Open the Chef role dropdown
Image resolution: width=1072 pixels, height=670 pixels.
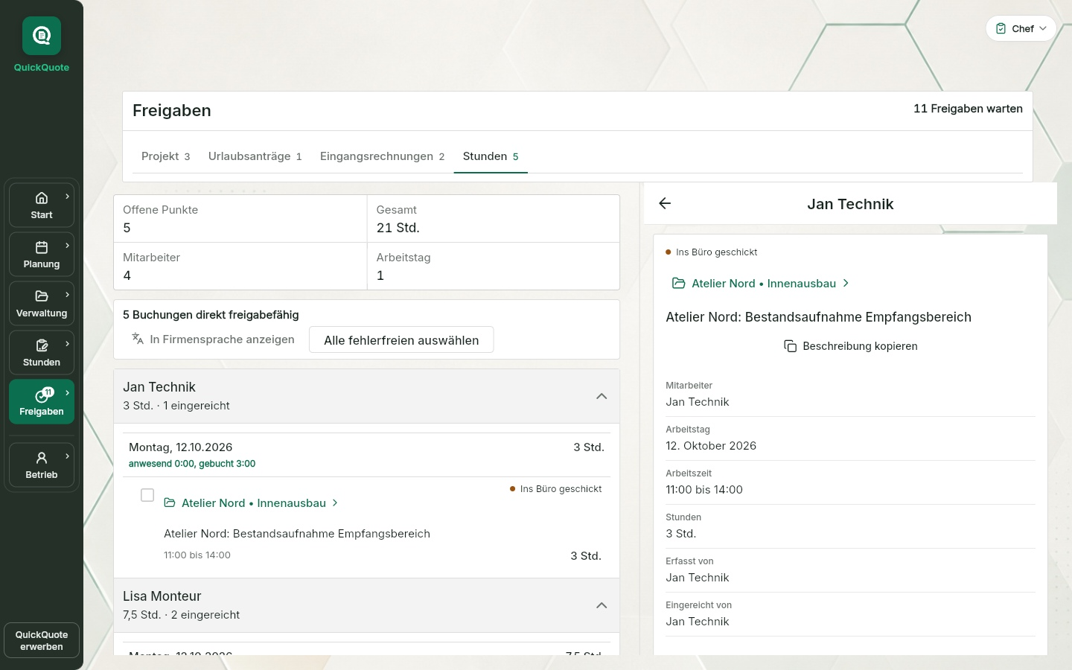coord(1021,28)
